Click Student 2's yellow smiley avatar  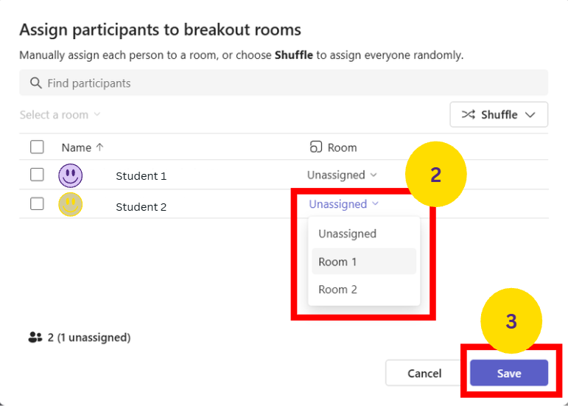[x=71, y=204]
